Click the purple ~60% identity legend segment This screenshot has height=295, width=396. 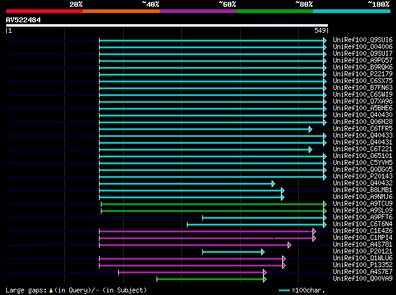click(198, 11)
